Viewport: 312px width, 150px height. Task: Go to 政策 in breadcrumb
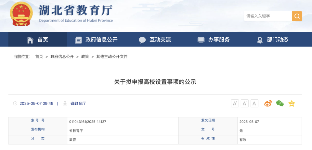(85, 56)
